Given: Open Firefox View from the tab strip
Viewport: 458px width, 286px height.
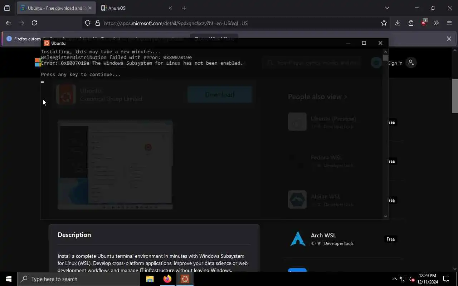Looking at the screenshot, I should tap(7, 8).
